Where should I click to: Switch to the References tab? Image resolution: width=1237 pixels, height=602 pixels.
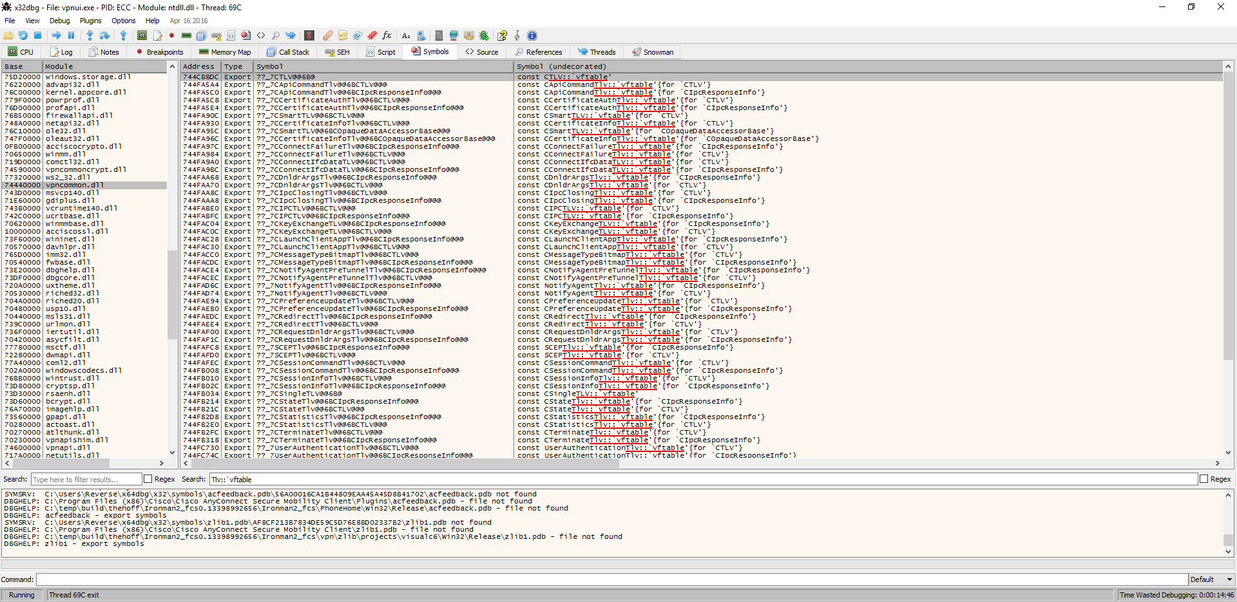click(x=539, y=52)
